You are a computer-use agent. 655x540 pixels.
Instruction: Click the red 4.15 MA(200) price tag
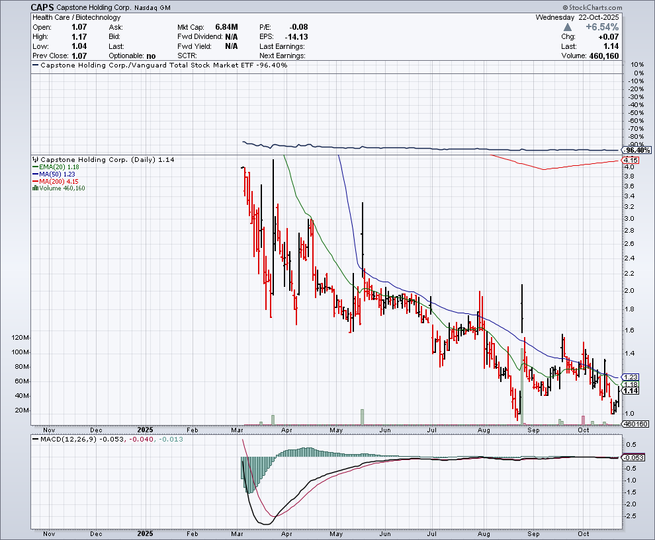[629, 161]
